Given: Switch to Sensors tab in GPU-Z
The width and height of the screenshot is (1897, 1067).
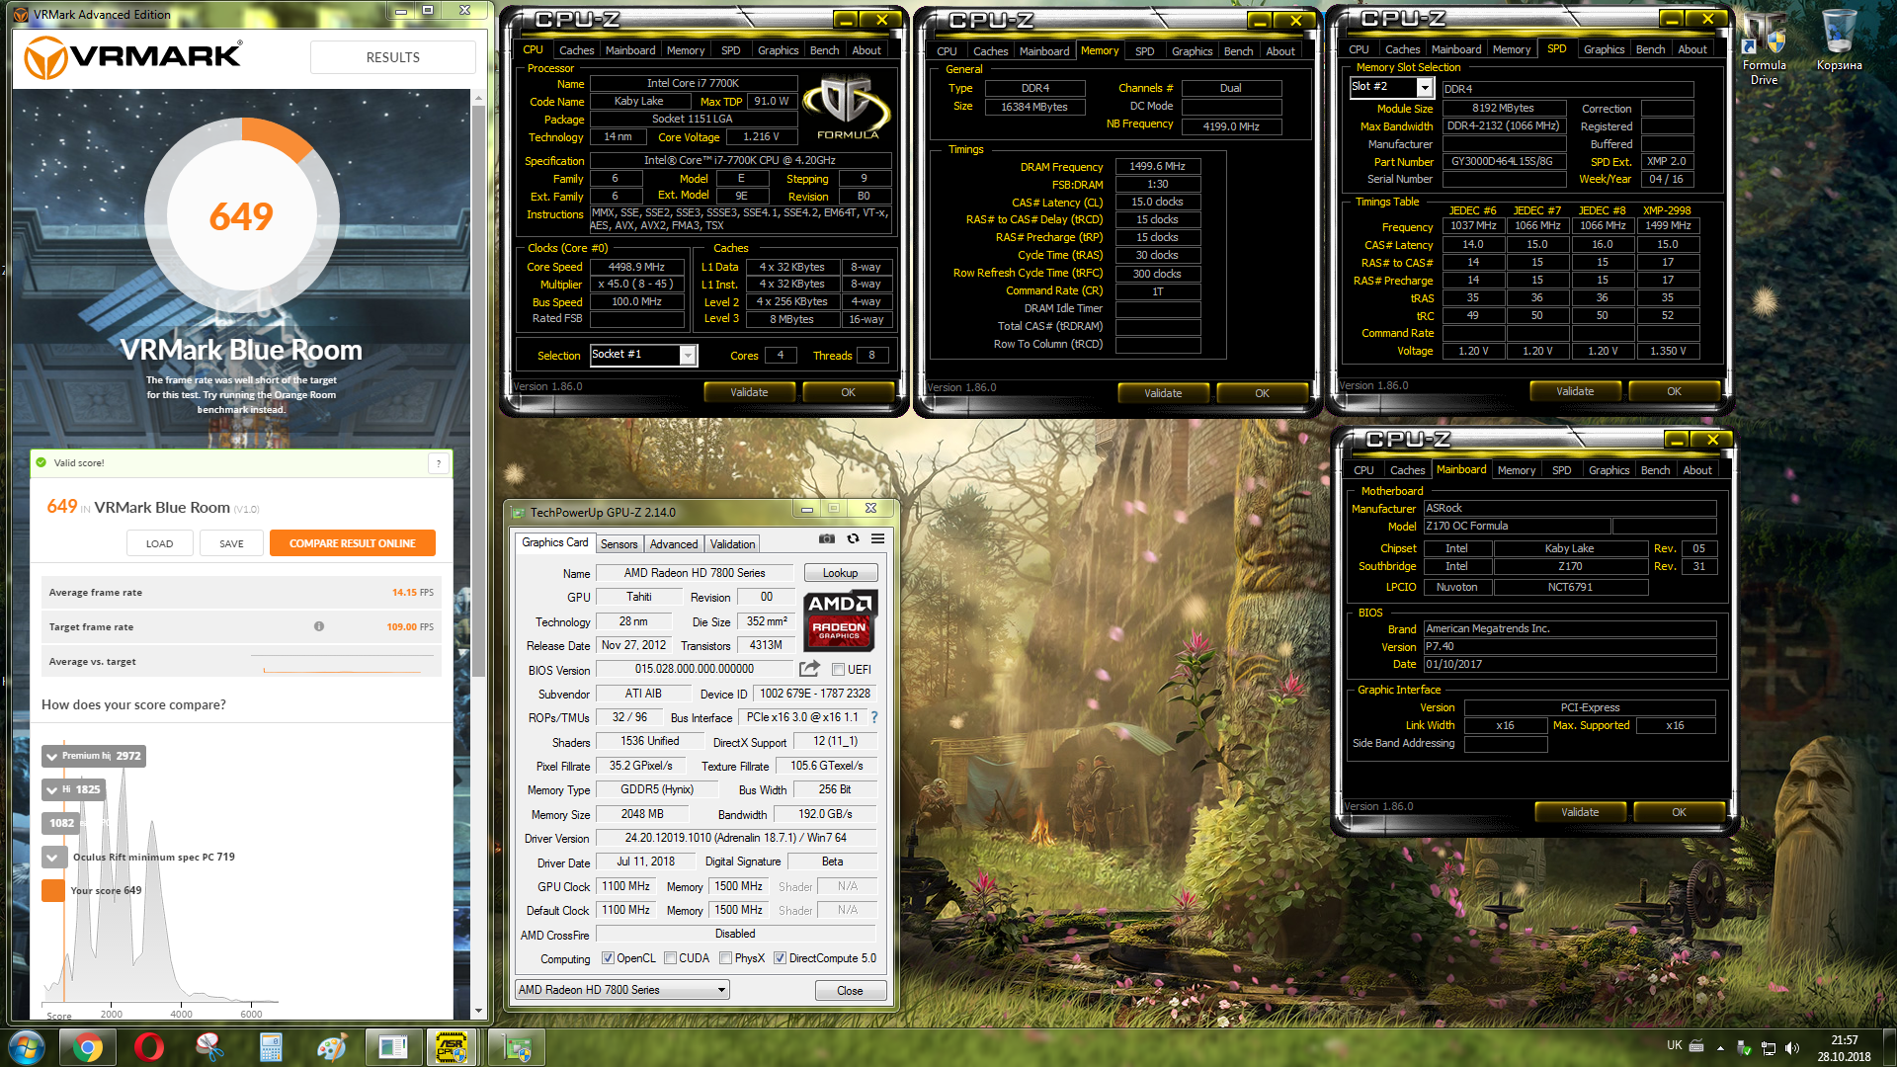Looking at the screenshot, I should pos(619,544).
